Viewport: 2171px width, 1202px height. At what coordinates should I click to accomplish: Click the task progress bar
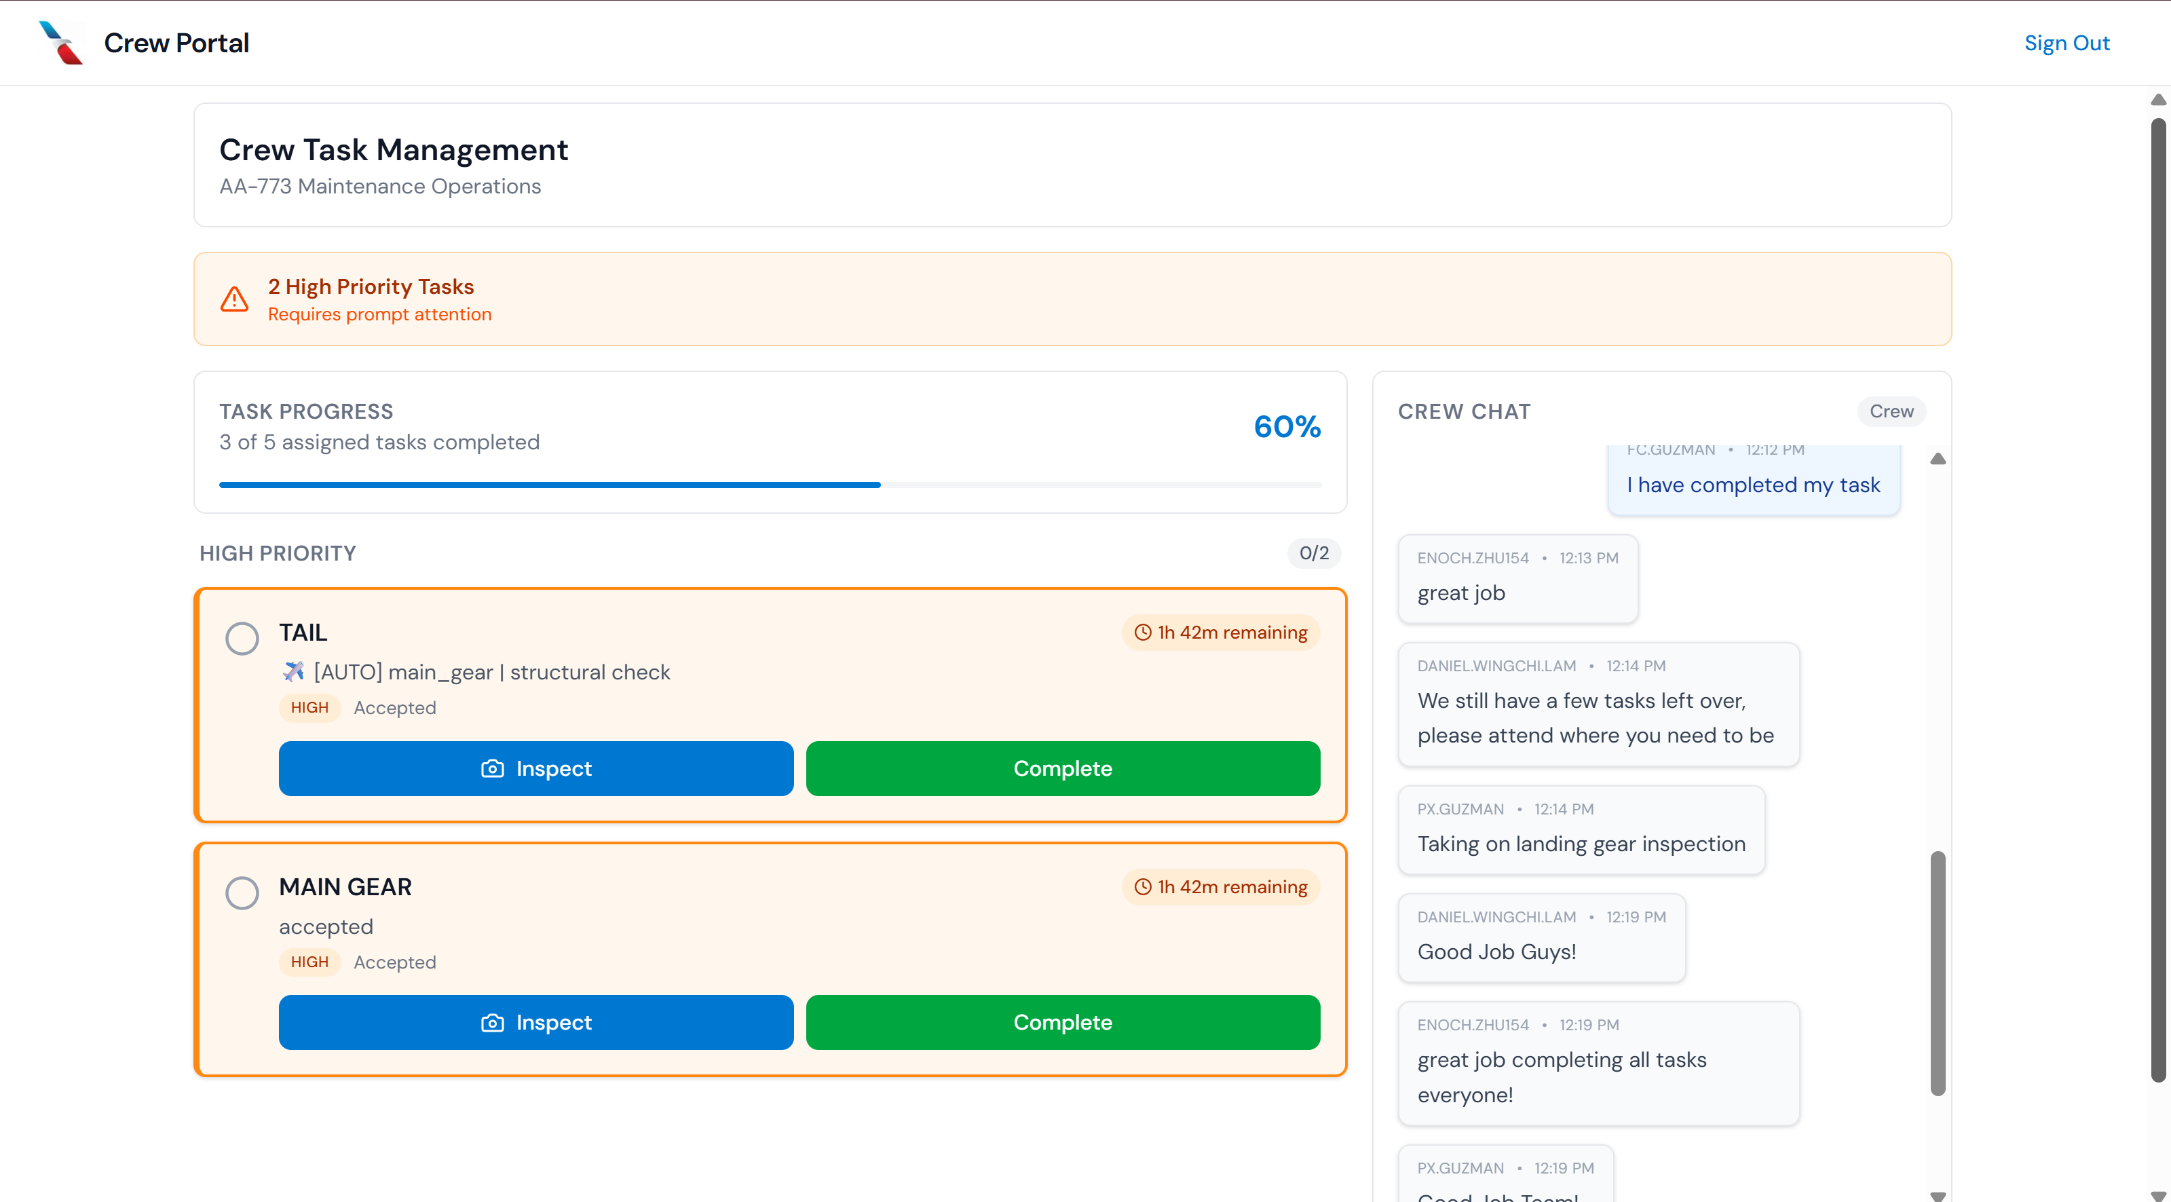tap(770, 485)
